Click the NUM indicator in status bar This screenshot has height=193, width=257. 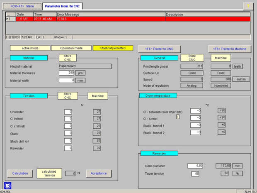[x=247, y=191]
